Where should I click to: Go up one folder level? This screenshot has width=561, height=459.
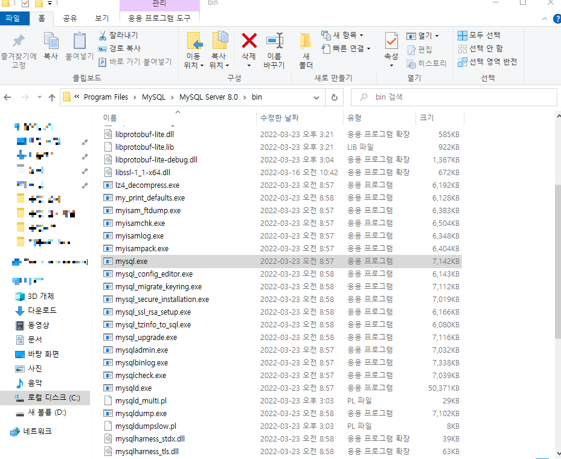(x=52, y=97)
